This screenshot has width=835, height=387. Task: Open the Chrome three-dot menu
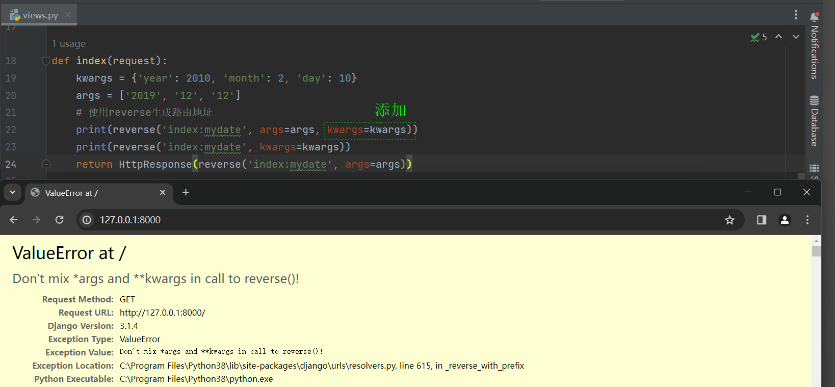807,220
